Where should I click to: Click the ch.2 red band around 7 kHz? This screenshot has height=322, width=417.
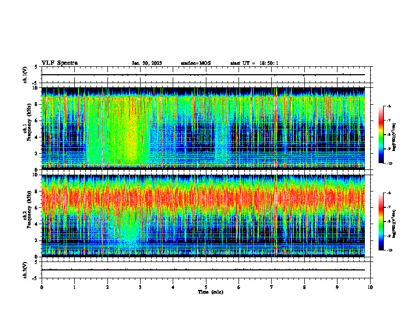(x=203, y=199)
